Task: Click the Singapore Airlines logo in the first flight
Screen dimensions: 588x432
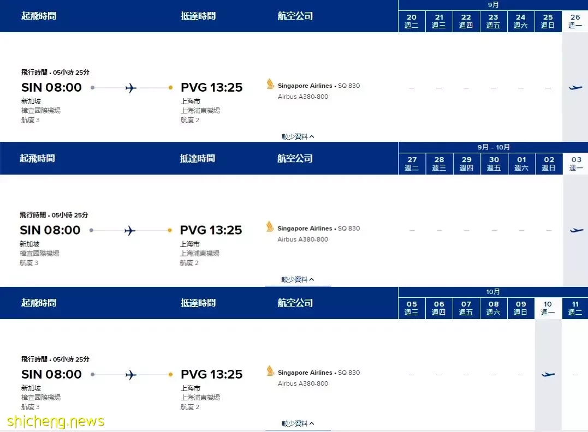Action: point(270,84)
